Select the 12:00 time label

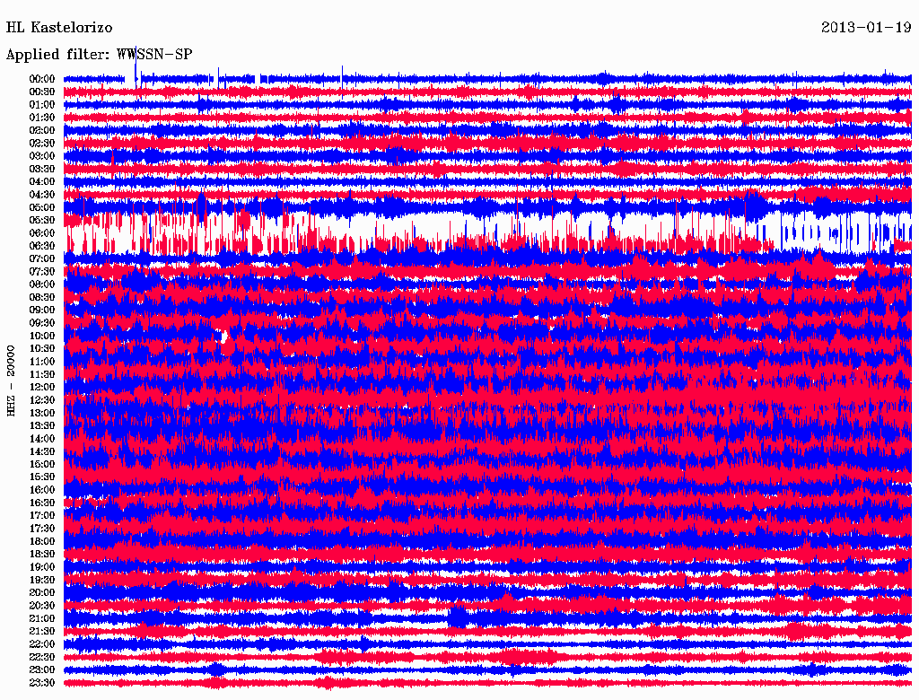click(x=42, y=388)
